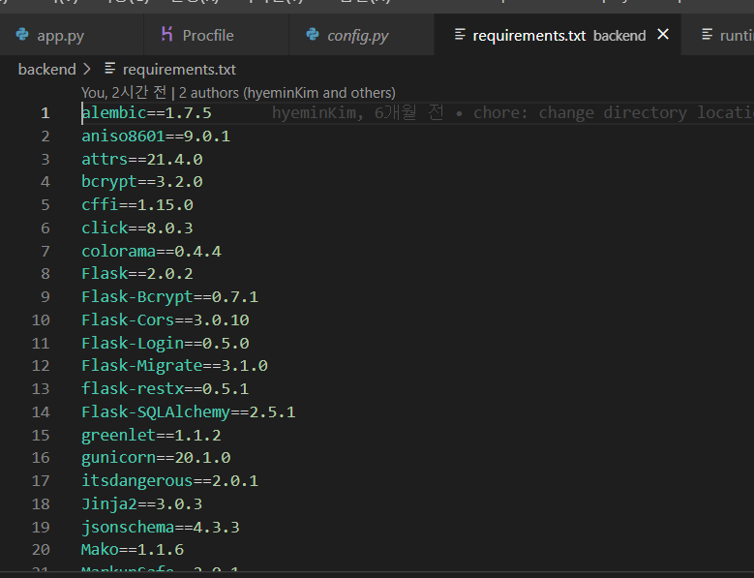The width and height of the screenshot is (754, 578).
Task: Click the hyeminKim inline blame annotation
Action: coord(513,112)
